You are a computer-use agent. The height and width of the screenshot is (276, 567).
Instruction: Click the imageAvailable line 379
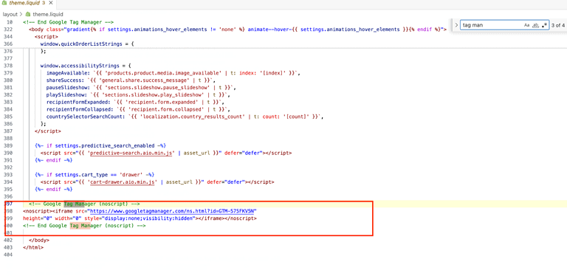[x=173, y=73]
